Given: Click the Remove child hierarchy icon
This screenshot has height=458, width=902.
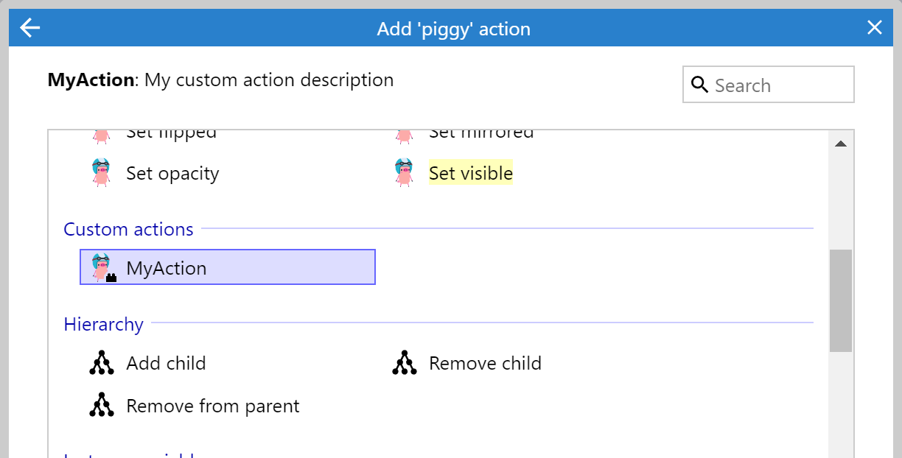Looking at the screenshot, I should pos(404,362).
